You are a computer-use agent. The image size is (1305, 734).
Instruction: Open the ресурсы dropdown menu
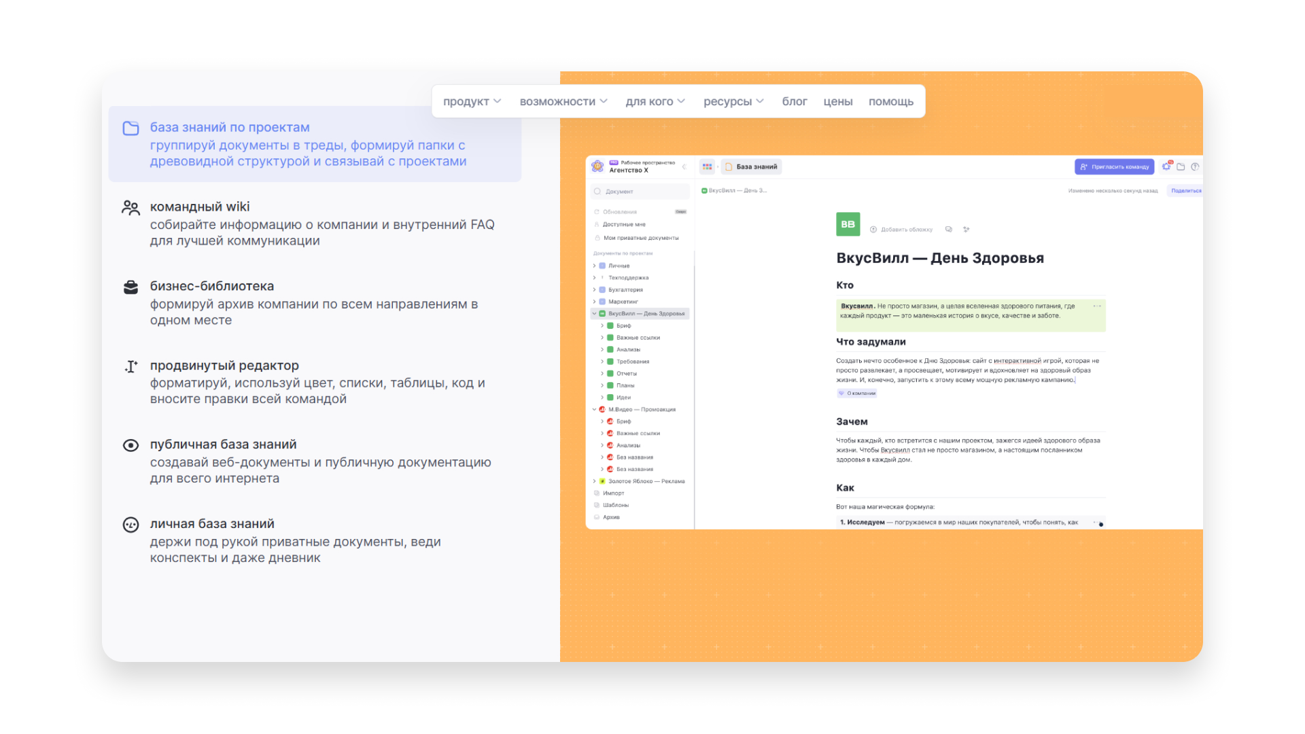point(733,101)
